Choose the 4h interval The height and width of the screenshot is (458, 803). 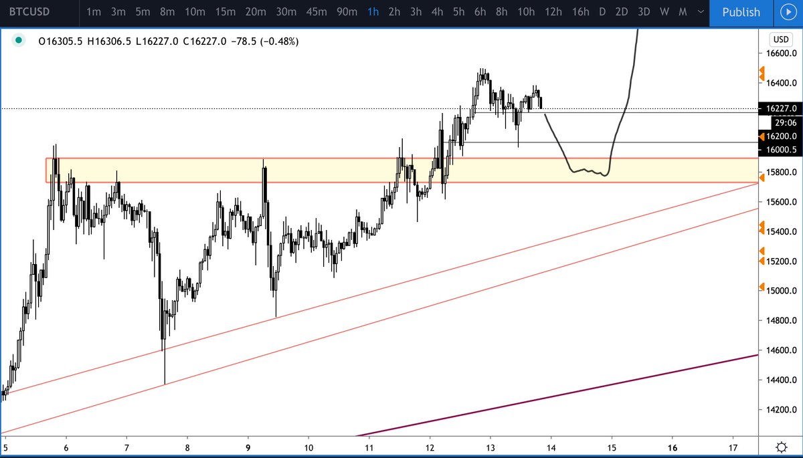point(438,12)
